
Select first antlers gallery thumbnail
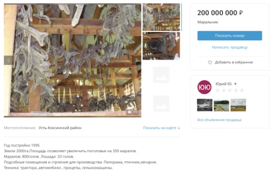pos(161,17)
